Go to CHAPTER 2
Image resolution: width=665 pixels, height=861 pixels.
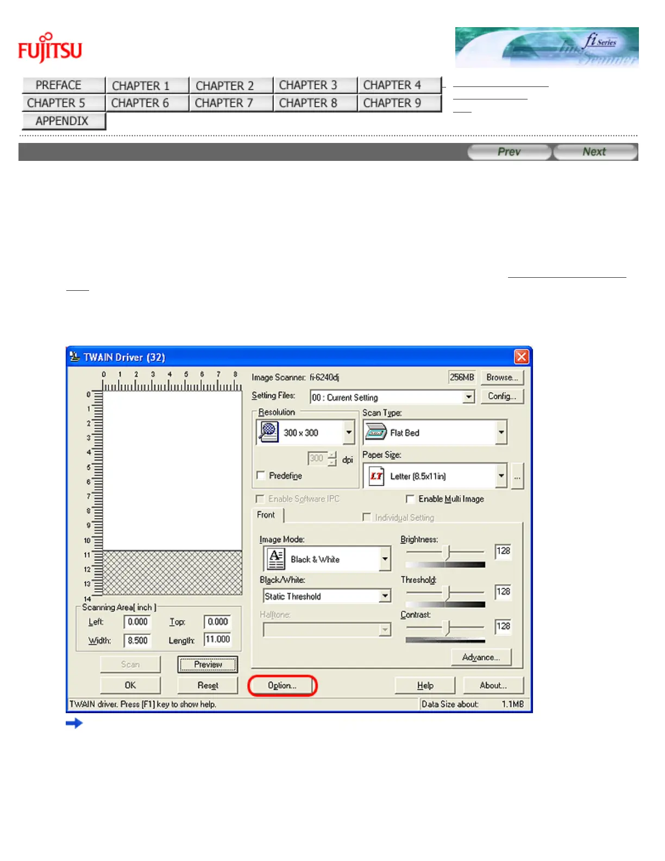pos(231,85)
